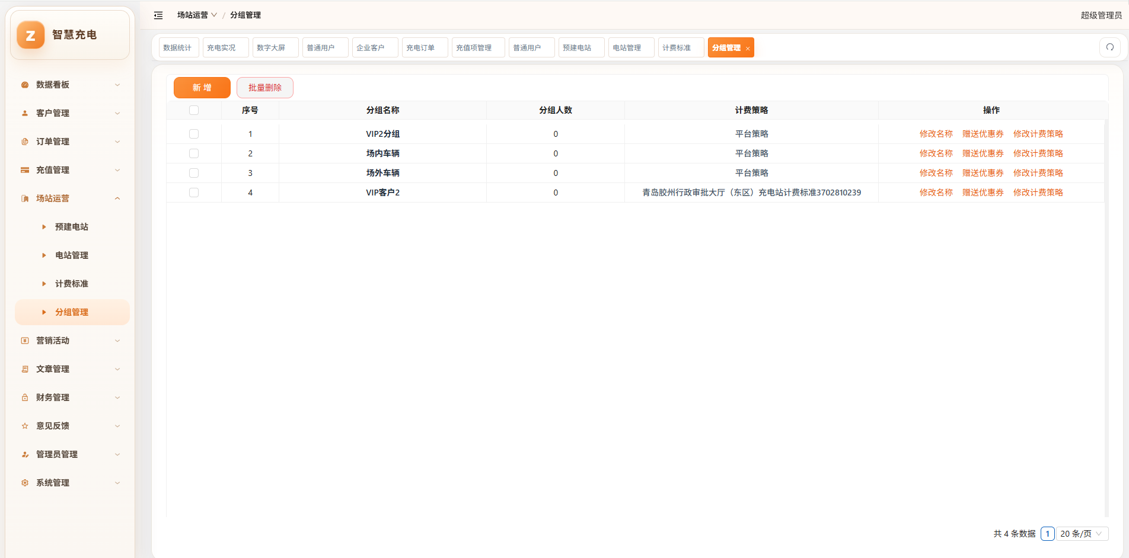This screenshot has height=558, width=1129.
Task: Click the 财务管理 lock icon
Action: pyautogui.click(x=25, y=397)
